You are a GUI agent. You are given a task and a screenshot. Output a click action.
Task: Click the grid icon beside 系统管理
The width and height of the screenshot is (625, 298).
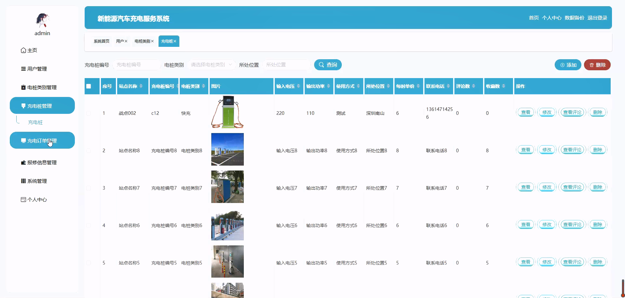point(23,181)
